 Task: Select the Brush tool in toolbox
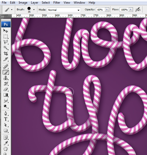6,72
